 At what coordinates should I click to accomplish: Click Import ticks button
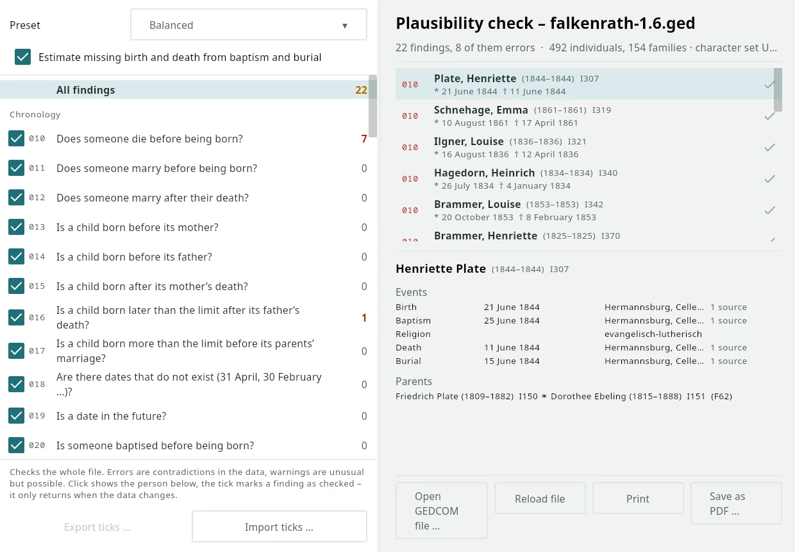[x=279, y=527]
